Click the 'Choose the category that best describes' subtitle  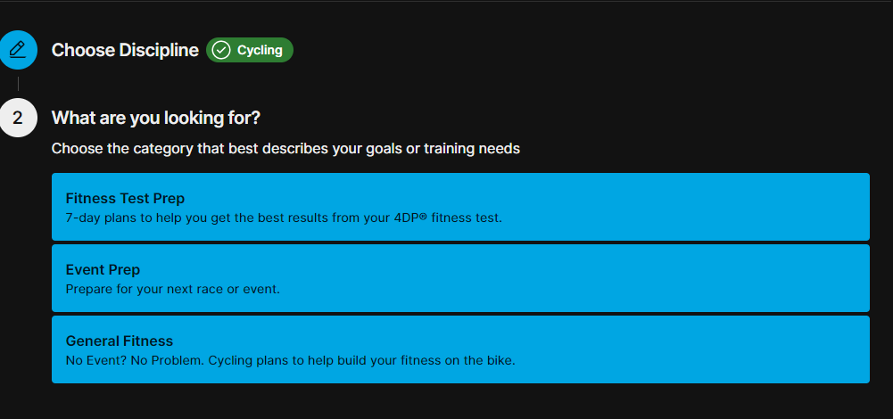pyautogui.click(x=285, y=148)
